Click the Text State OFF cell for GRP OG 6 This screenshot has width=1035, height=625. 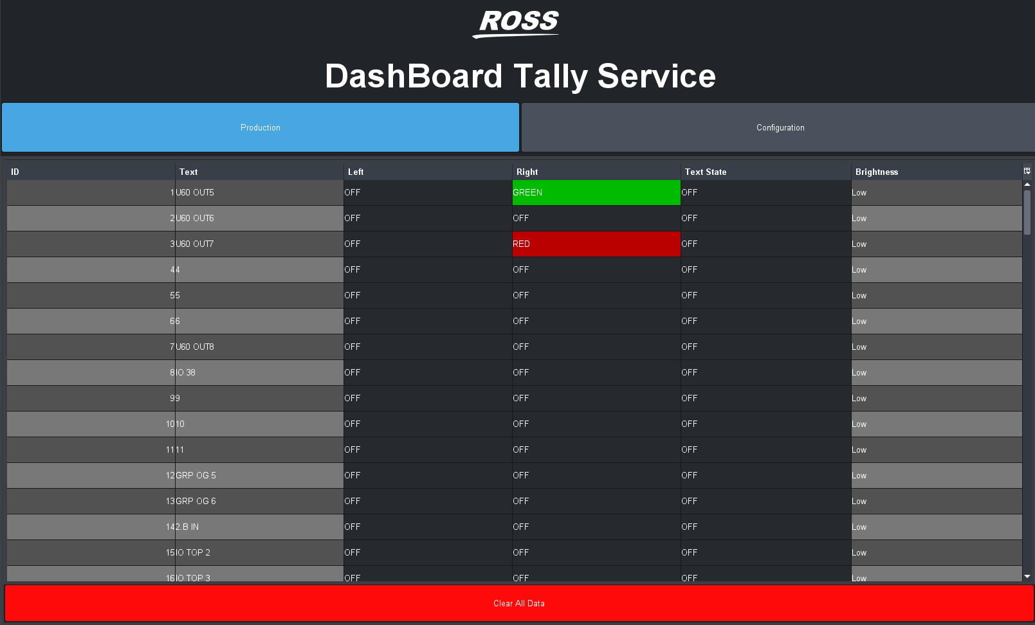pos(765,502)
